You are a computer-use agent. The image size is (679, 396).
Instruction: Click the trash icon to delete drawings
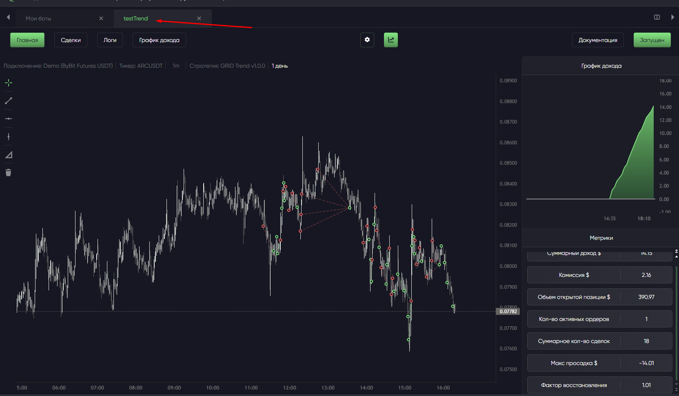pyautogui.click(x=9, y=173)
